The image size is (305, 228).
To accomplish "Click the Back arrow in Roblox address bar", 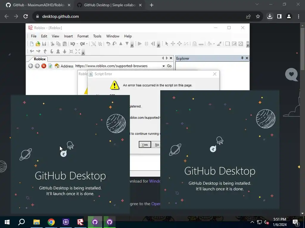I will pos(31,66).
